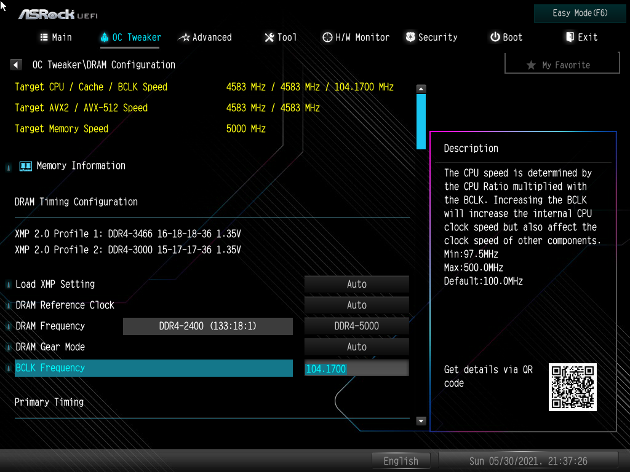Click the H/W Monitor gauge icon
Viewport: 630px width, 472px height.
(327, 37)
